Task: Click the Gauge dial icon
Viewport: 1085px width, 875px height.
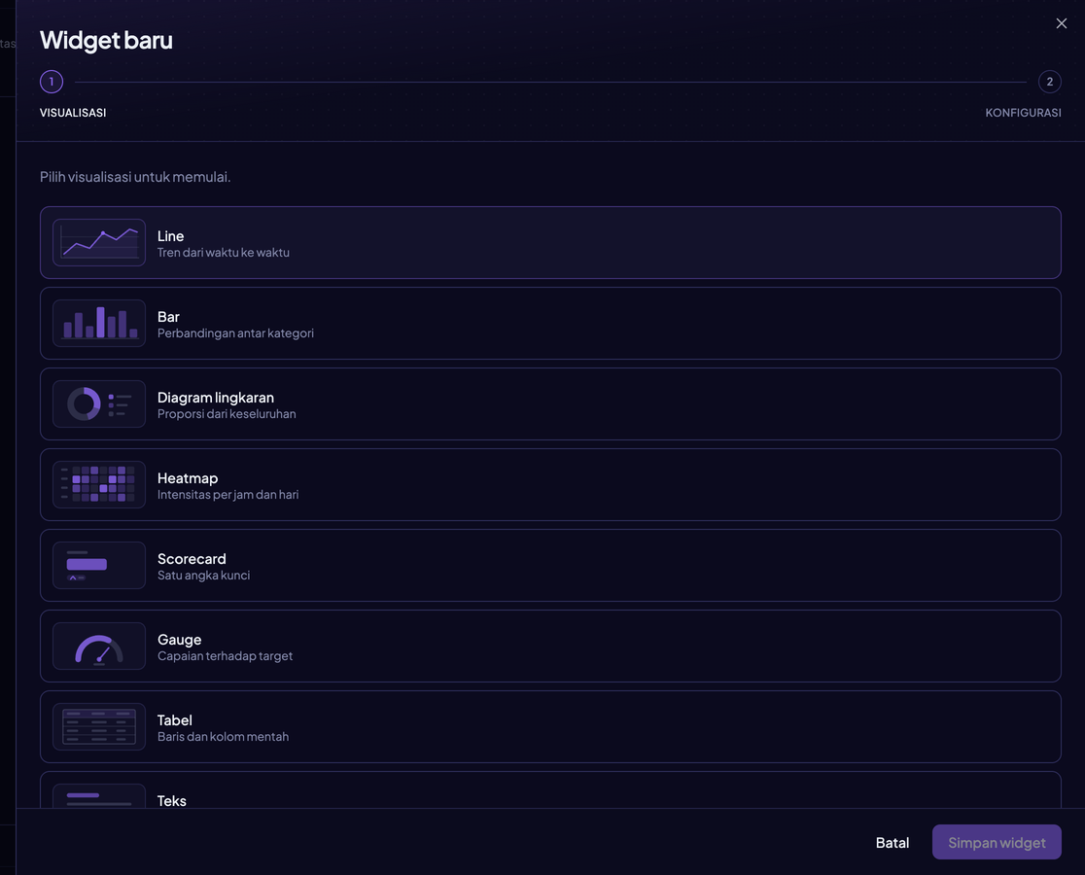Action: click(99, 647)
